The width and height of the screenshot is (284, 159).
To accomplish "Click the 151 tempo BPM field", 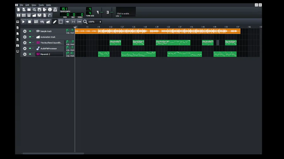I will 64,9.
